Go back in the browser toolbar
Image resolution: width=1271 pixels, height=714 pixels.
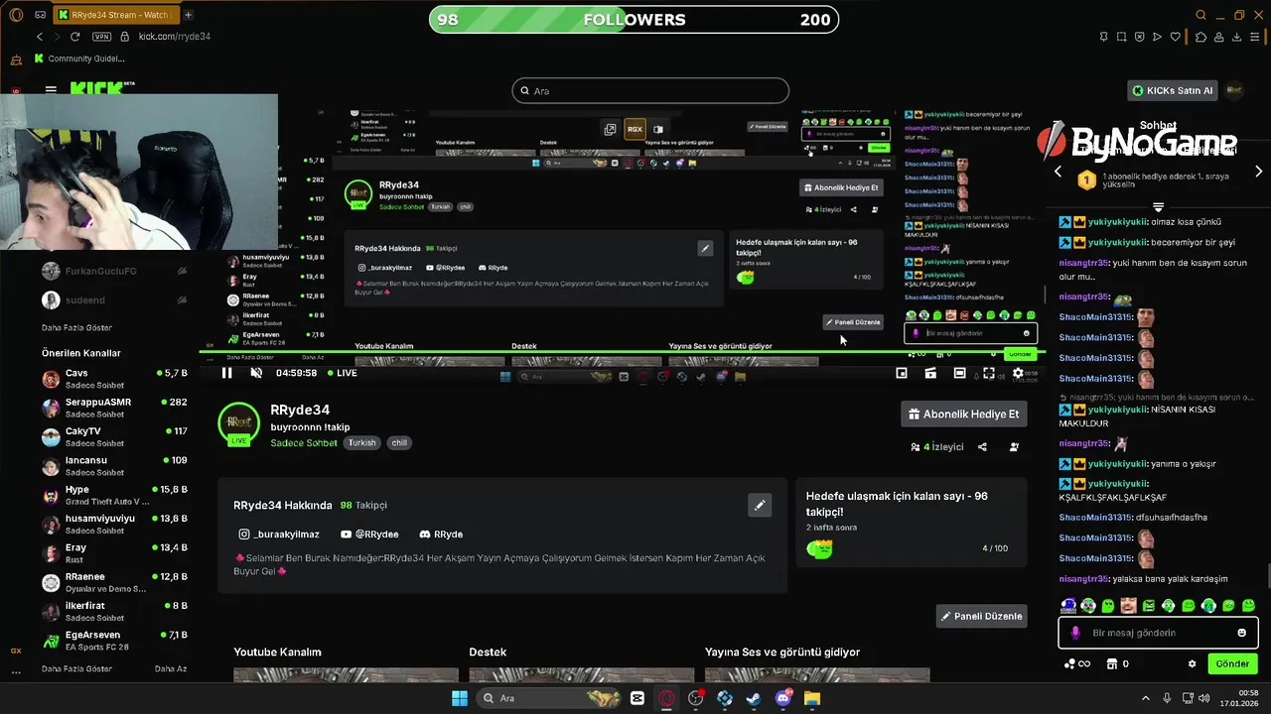click(x=40, y=37)
